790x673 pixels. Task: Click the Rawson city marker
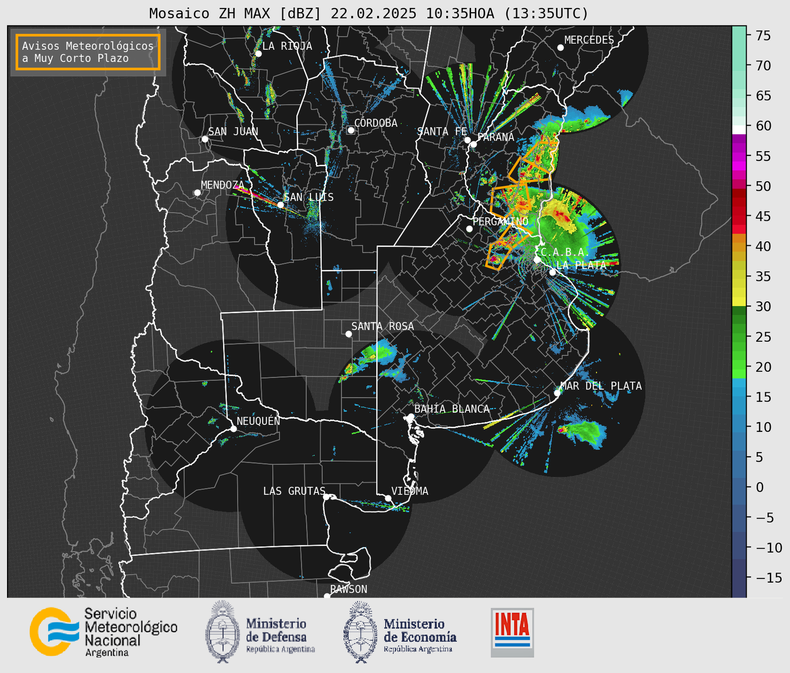coord(327,596)
